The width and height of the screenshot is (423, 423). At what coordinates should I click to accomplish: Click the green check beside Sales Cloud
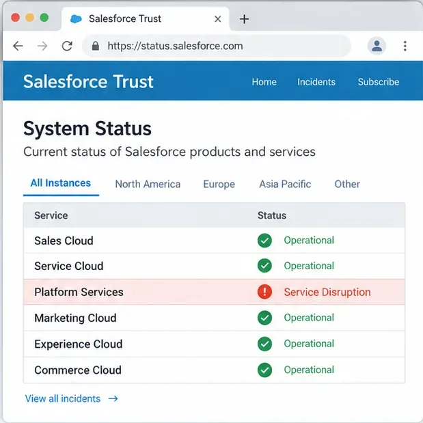[x=264, y=241]
